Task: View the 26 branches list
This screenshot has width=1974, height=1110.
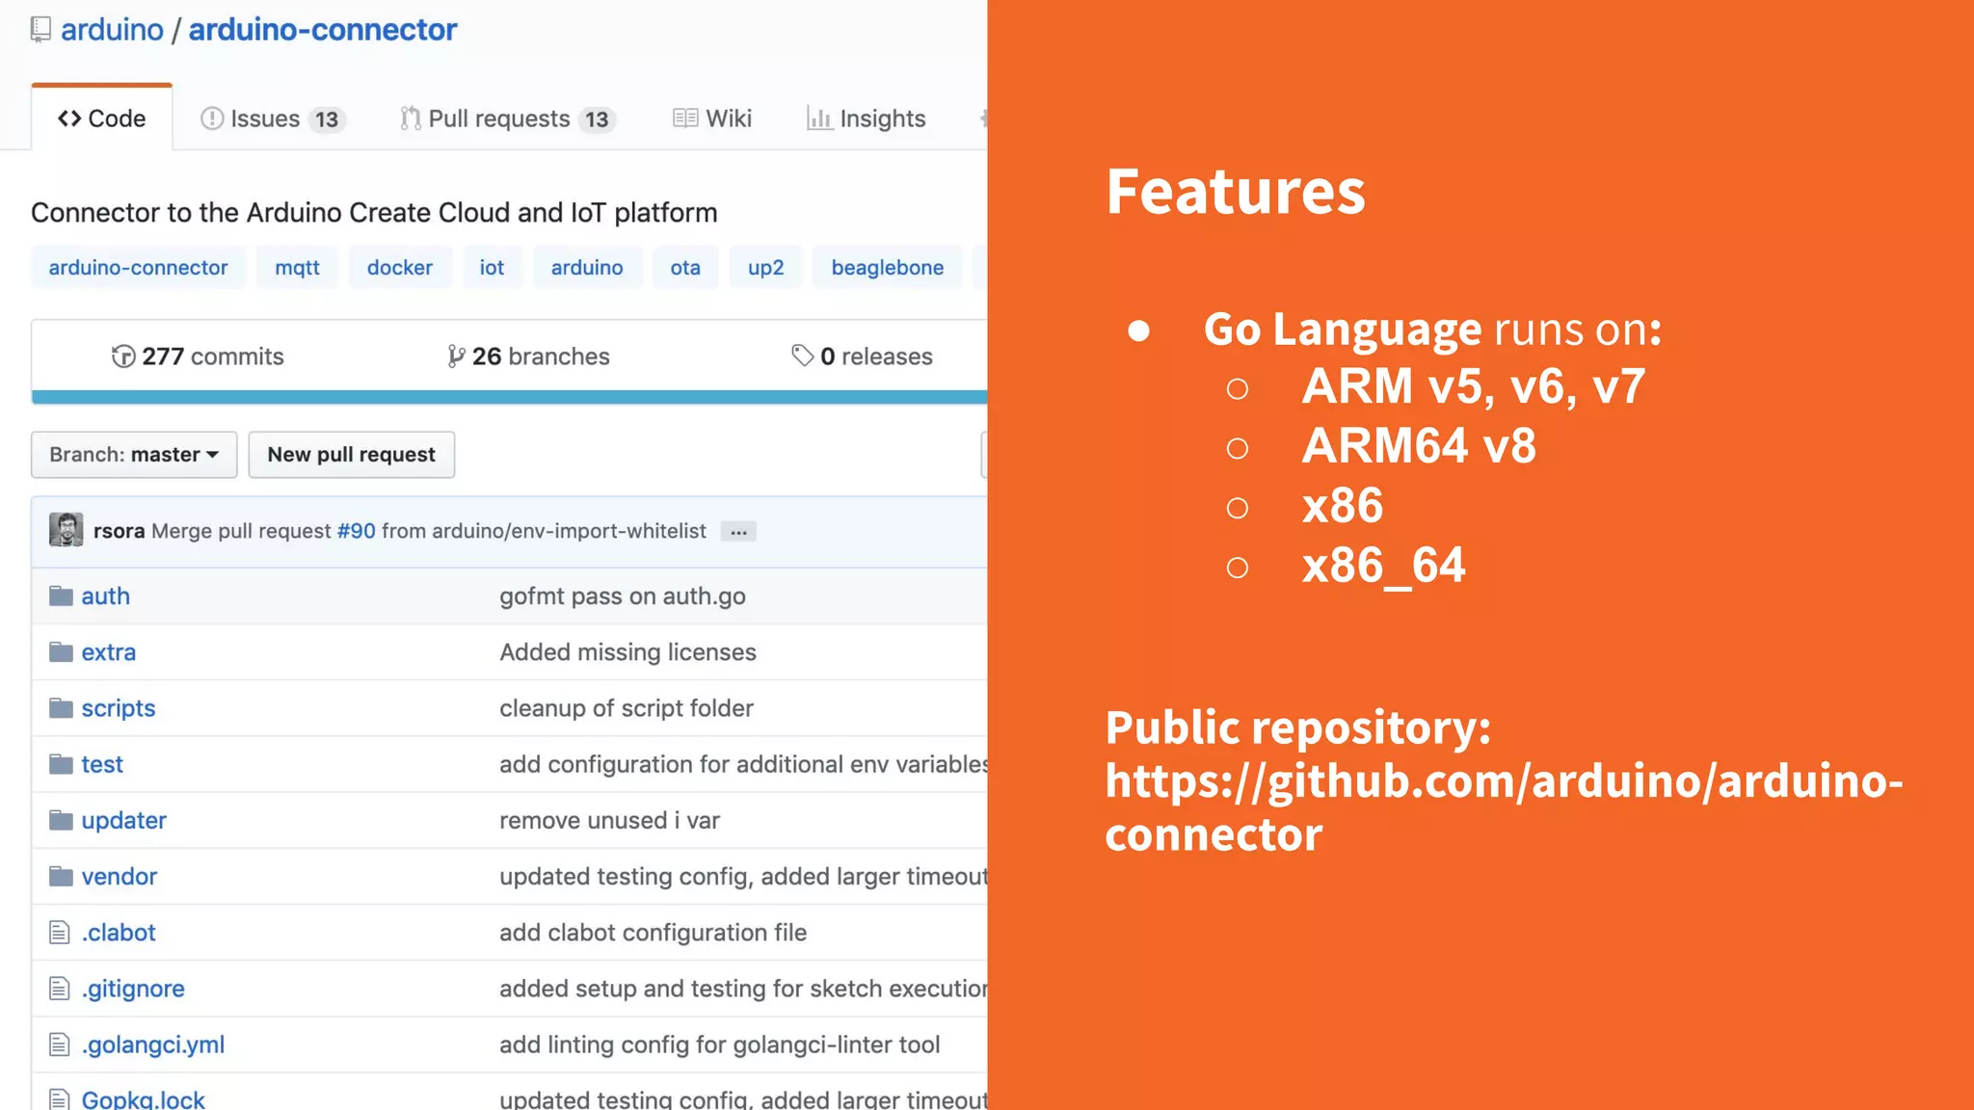Action: [x=528, y=357]
